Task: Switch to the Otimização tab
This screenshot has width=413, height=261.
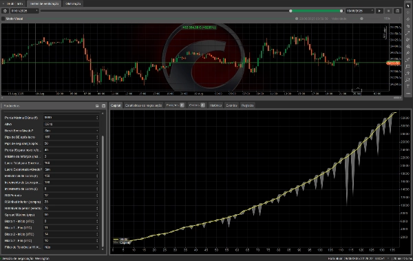Action: pyautogui.click(x=73, y=3)
